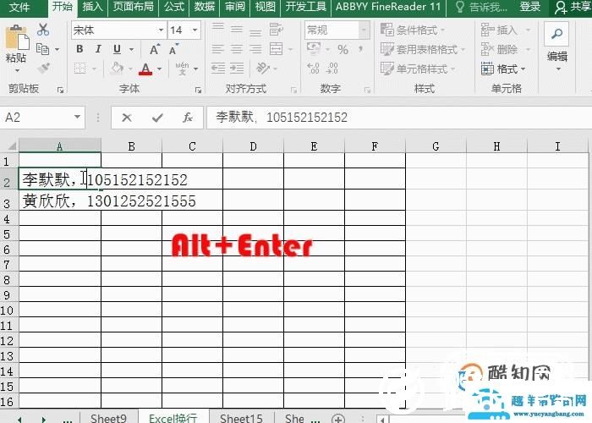Screen dimensions: 592x423
Task: Open the 文件 File tab
Action: click(19, 7)
